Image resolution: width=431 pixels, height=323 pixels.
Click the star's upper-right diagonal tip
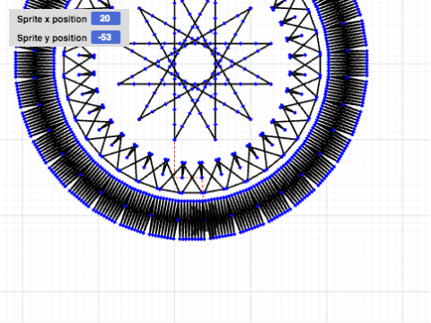[x=251, y=9]
